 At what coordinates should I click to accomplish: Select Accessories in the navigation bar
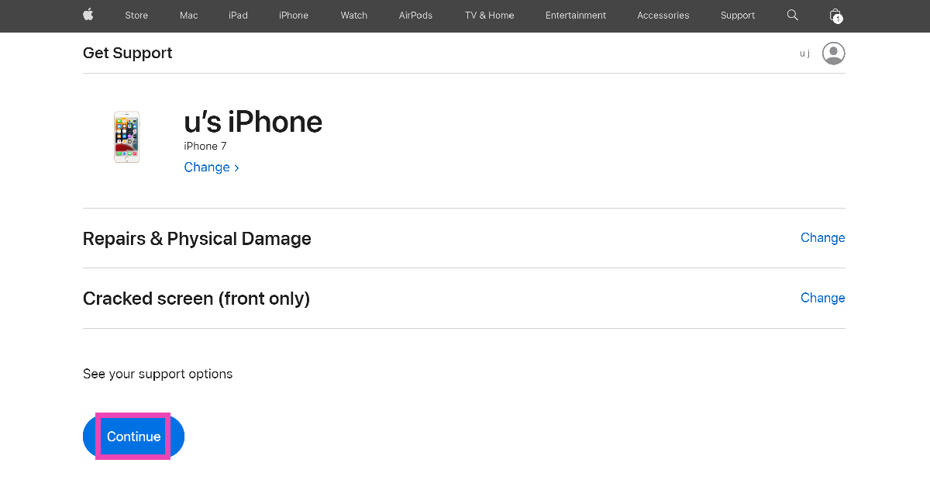[x=663, y=16]
